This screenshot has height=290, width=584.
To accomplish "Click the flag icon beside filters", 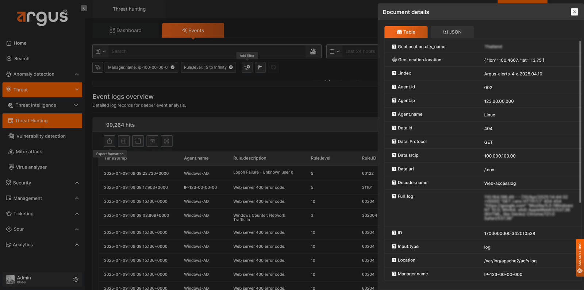I will 260,67.
